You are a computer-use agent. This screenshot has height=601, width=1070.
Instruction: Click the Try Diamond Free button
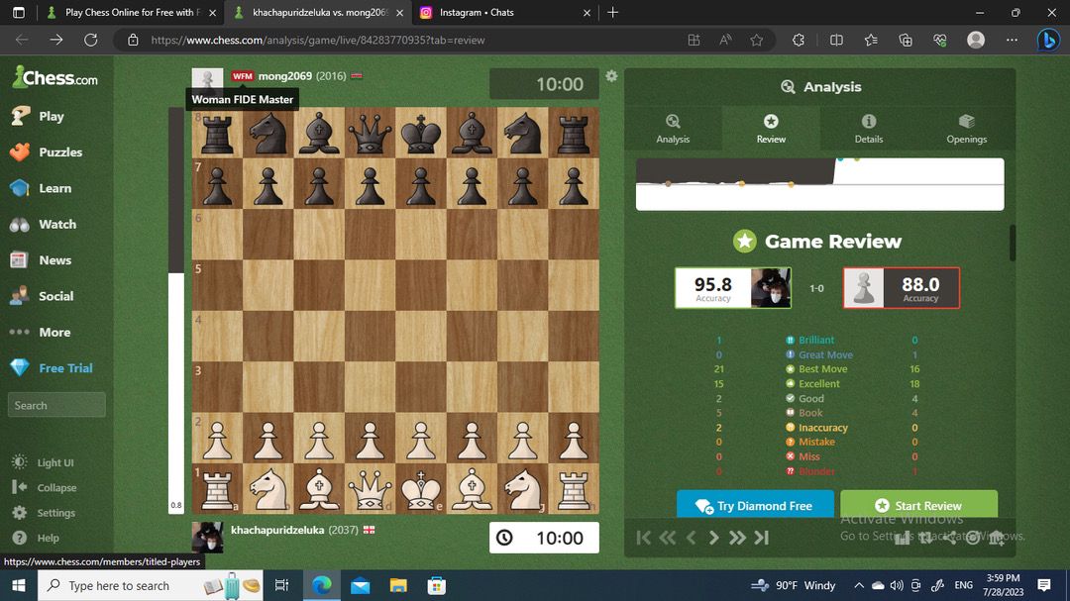(x=753, y=505)
